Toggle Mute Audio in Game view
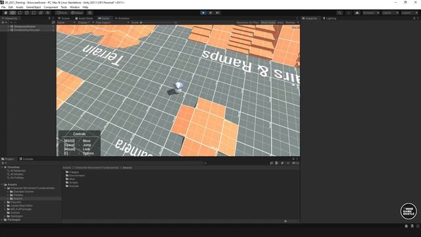Viewport: 421px width, 237px height. pyautogui.click(x=268, y=22)
